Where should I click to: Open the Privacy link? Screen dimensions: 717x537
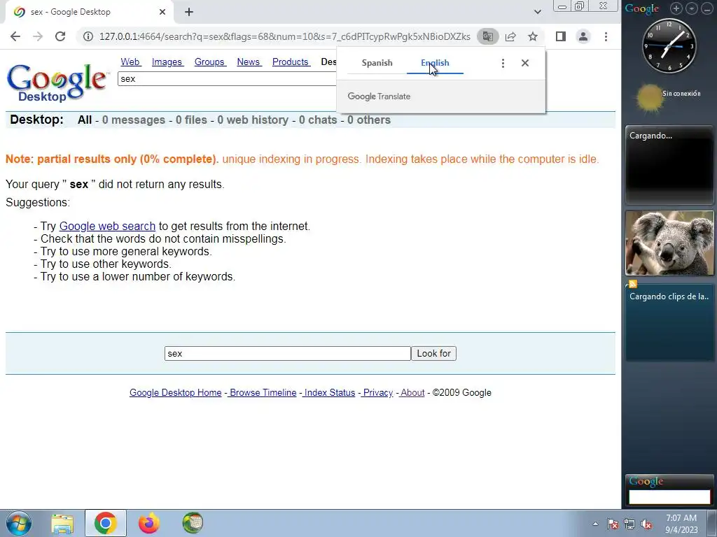377,393
